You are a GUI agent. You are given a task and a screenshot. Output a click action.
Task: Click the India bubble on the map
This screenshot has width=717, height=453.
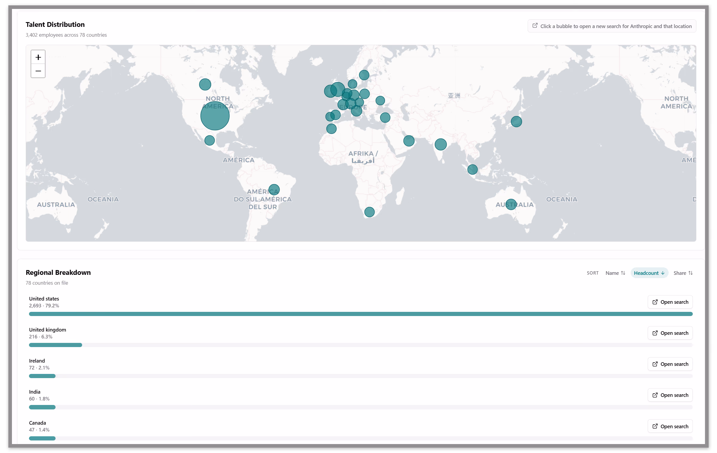click(x=440, y=144)
